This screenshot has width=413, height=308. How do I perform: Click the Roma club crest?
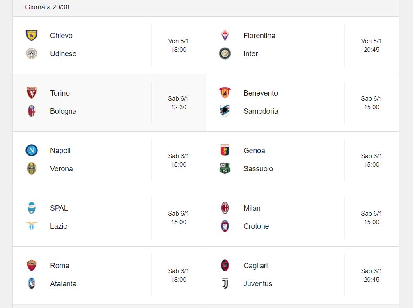(x=32, y=265)
